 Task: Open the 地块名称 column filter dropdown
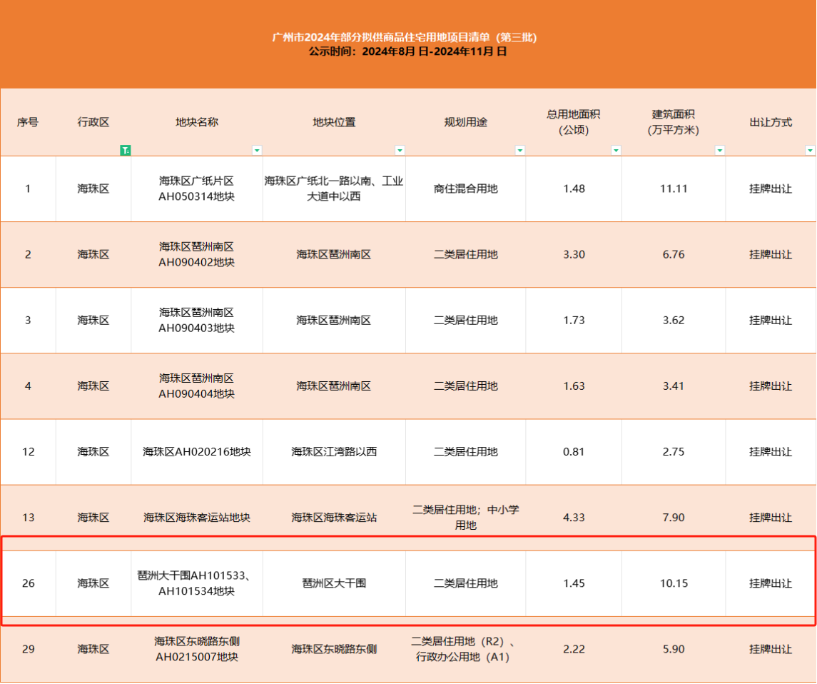tap(257, 151)
